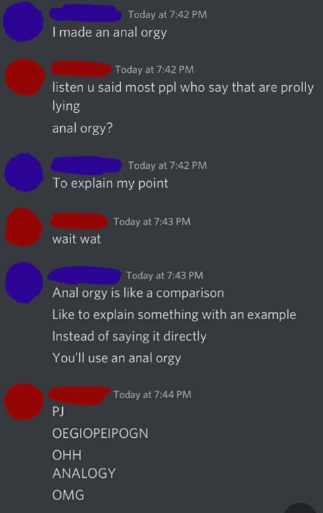
Task: Select the final "OMG" message
Action: pyautogui.click(x=68, y=495)
